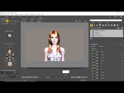Select the last sphere in the top display style row
This screenshot has height=93, width=124.
(18, 73)
